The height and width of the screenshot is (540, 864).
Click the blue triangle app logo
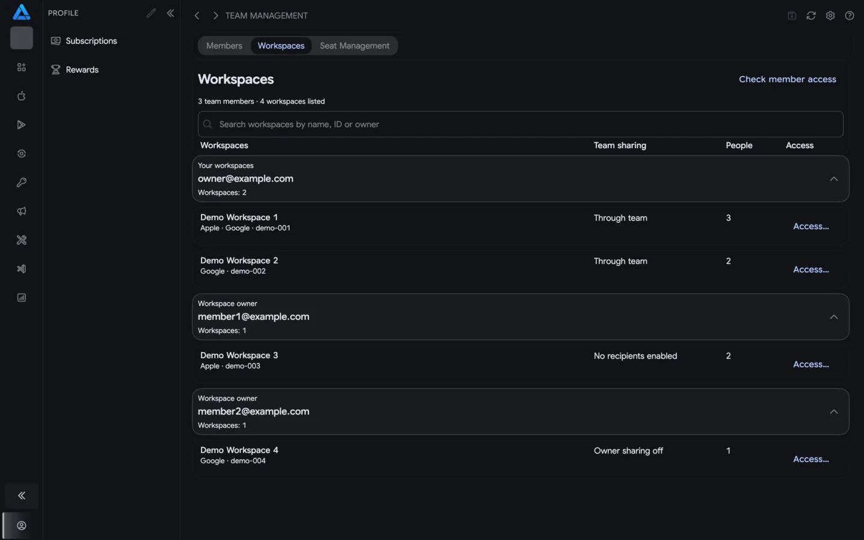(x=22, y=12)
